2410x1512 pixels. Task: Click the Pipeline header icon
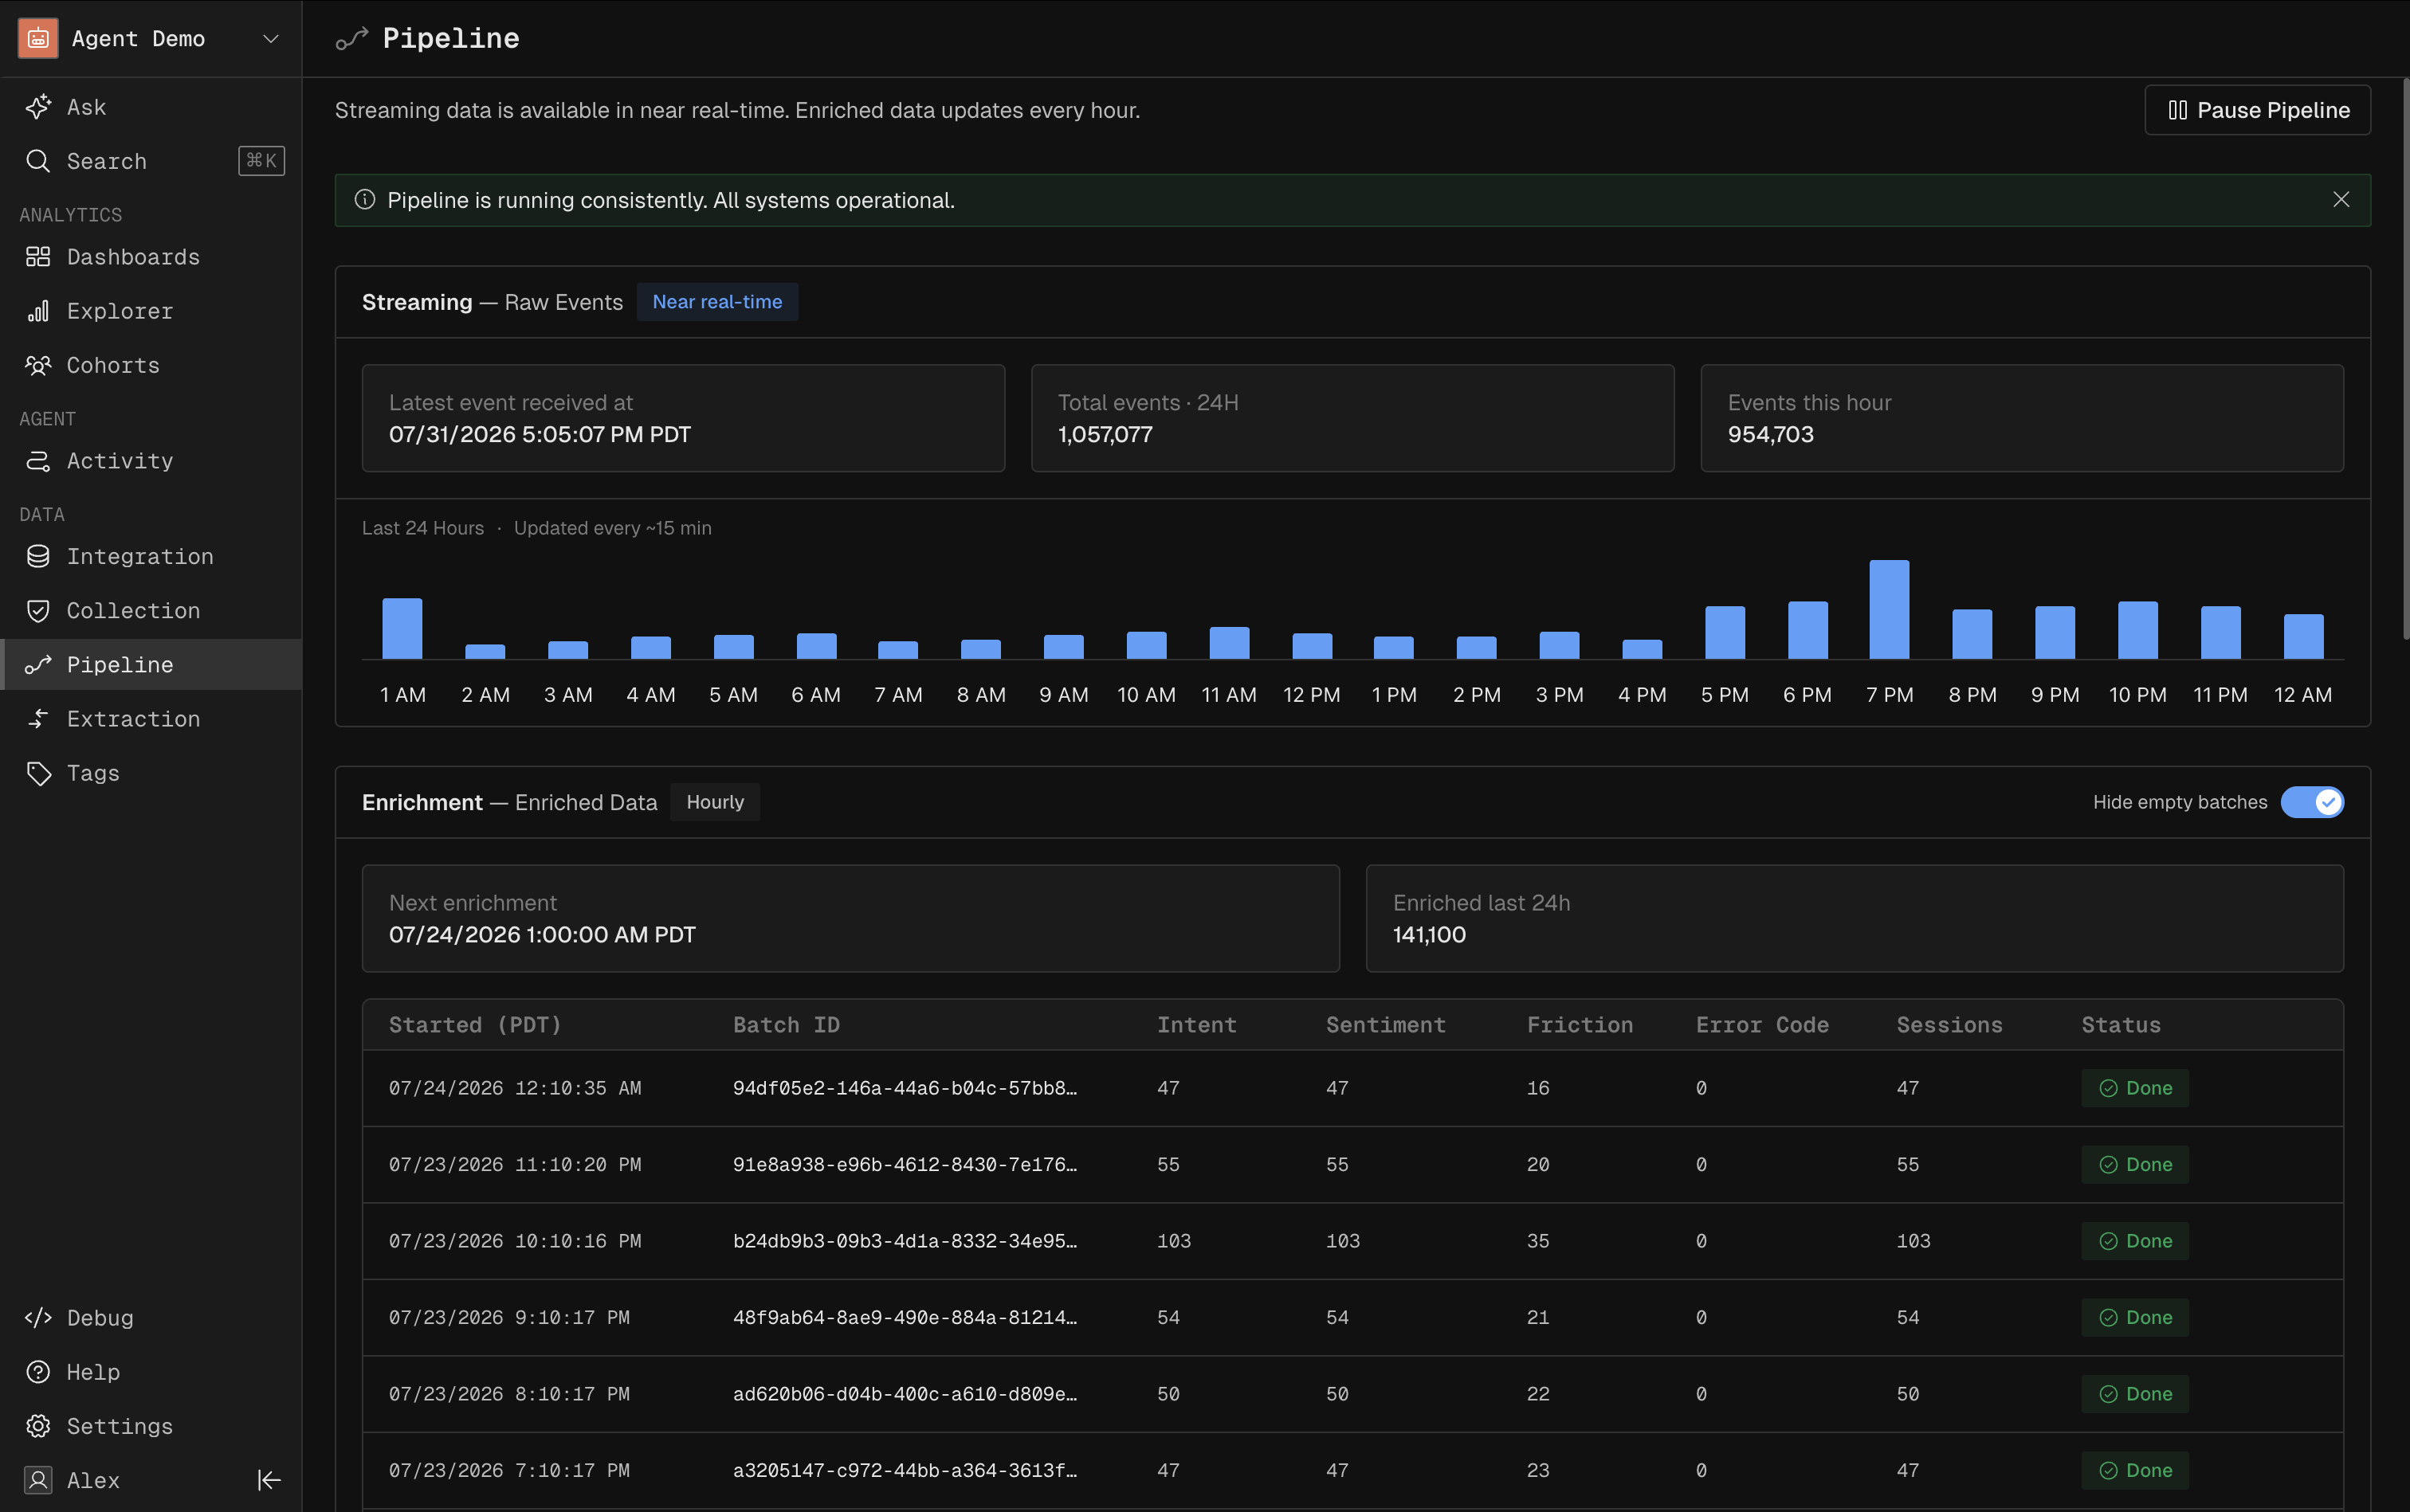coord(352,39)
